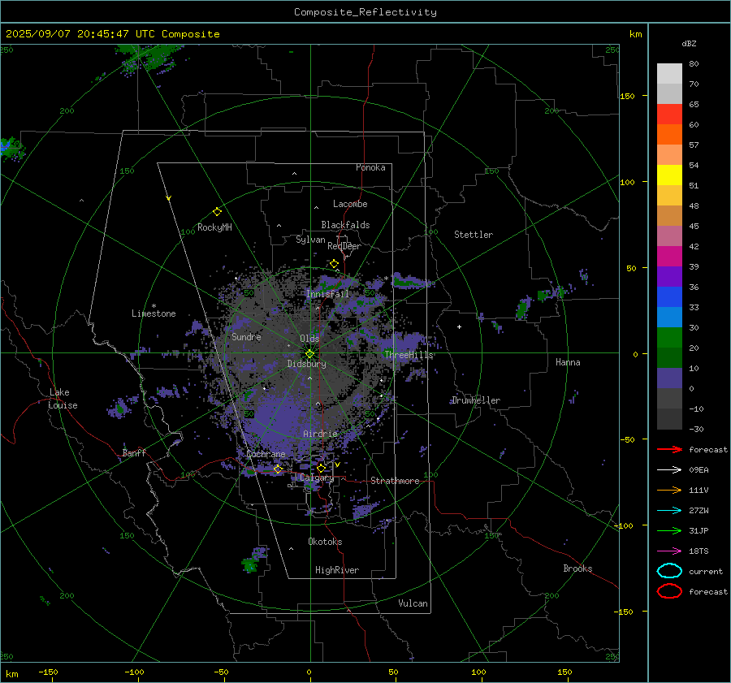Click the white 09EA arrow icon
This screenshot has height=683, width=731.
pyautogui.click(x=669, y=469)
